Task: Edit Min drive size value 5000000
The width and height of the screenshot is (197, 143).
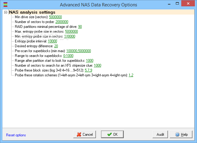Action: pyautogui.click(x=55, y=17)
